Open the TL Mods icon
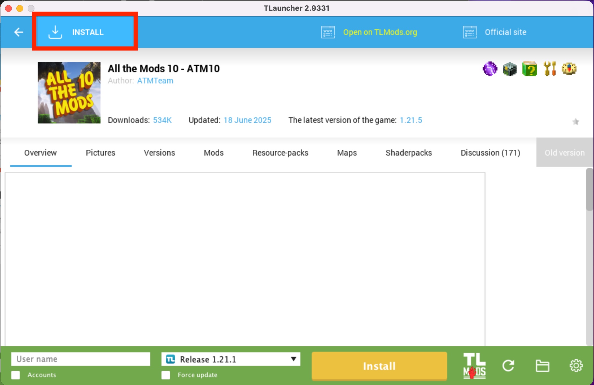 (474, 366)
